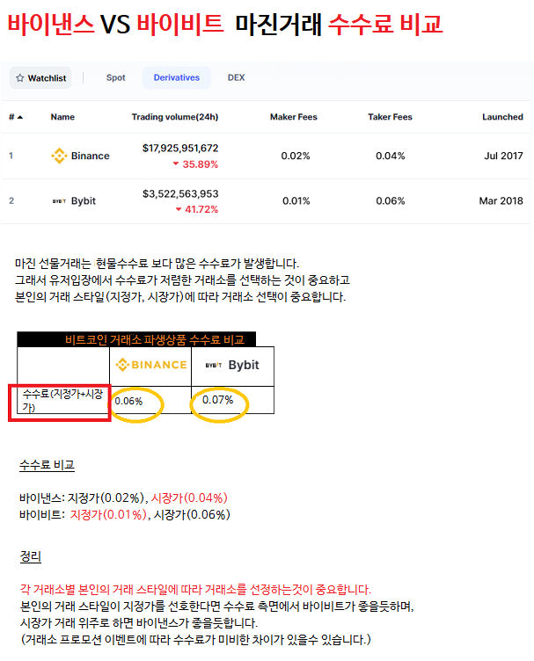Click the Maker Fees column header
This screenshot has width=534, height=661.
(x=294, y=117)
